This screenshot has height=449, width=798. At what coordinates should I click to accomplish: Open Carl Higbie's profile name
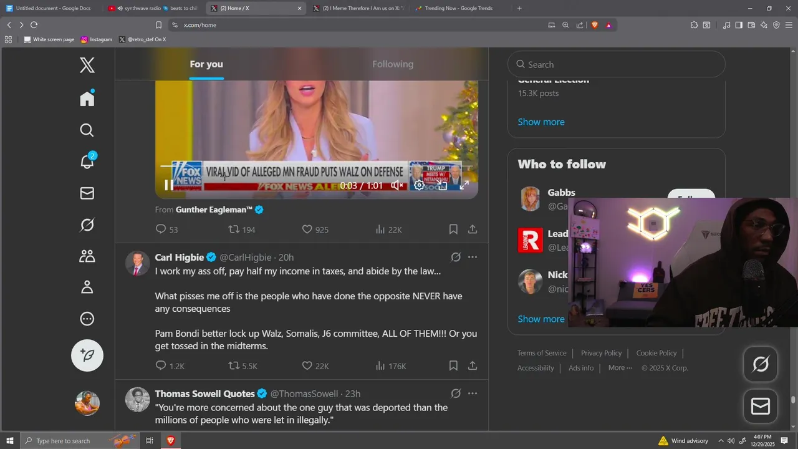(x=180, y=258)
